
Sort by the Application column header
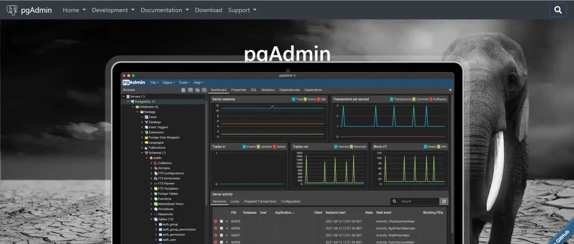pyautogui.click(x=284, y=213)
